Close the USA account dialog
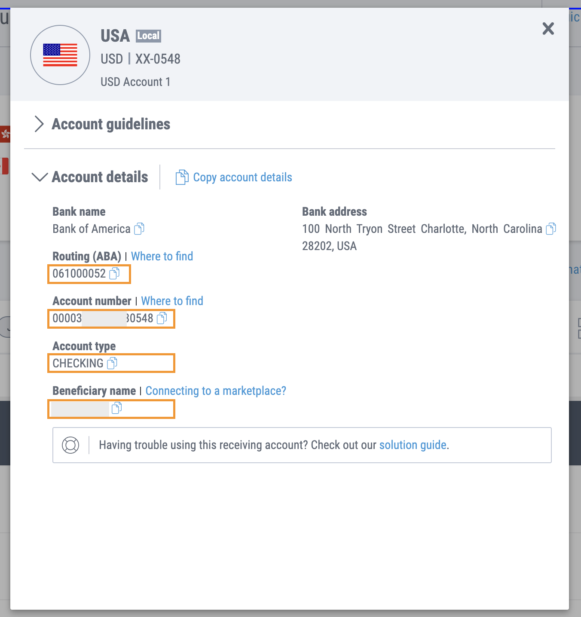581x617 pixels. 548,29
